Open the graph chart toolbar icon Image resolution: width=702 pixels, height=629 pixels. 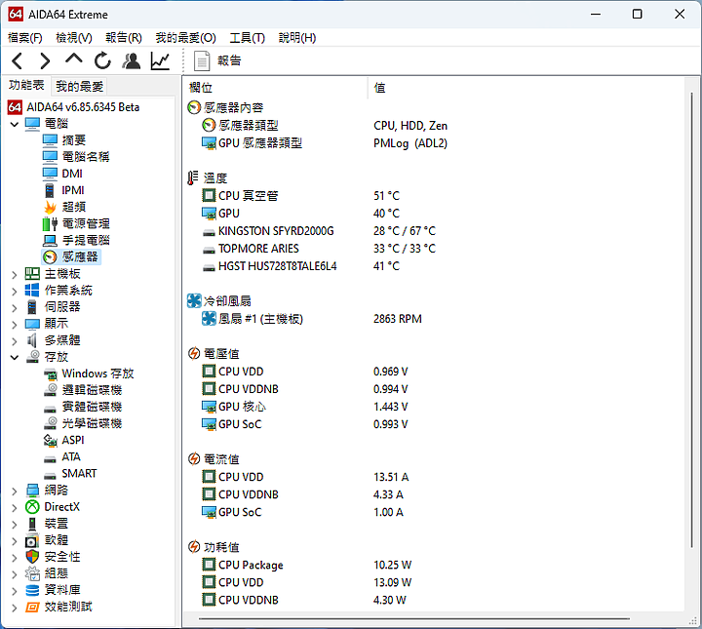point(160,60)
